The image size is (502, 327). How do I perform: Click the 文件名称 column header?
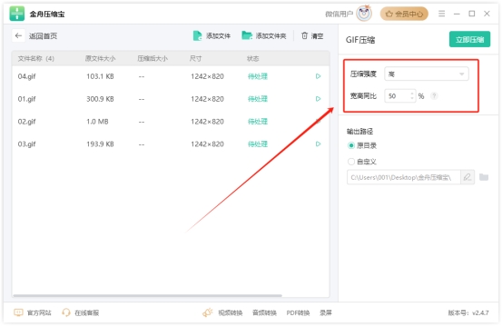pyautogui.click(x=36, y=59)
